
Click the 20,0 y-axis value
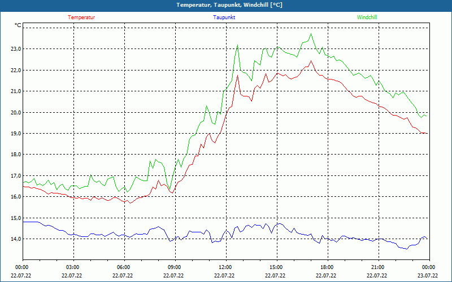pyautogui.click(x=15, y=112)
